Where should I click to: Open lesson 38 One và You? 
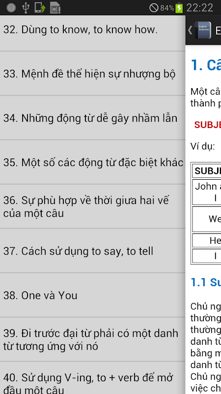tap(92, 295)
